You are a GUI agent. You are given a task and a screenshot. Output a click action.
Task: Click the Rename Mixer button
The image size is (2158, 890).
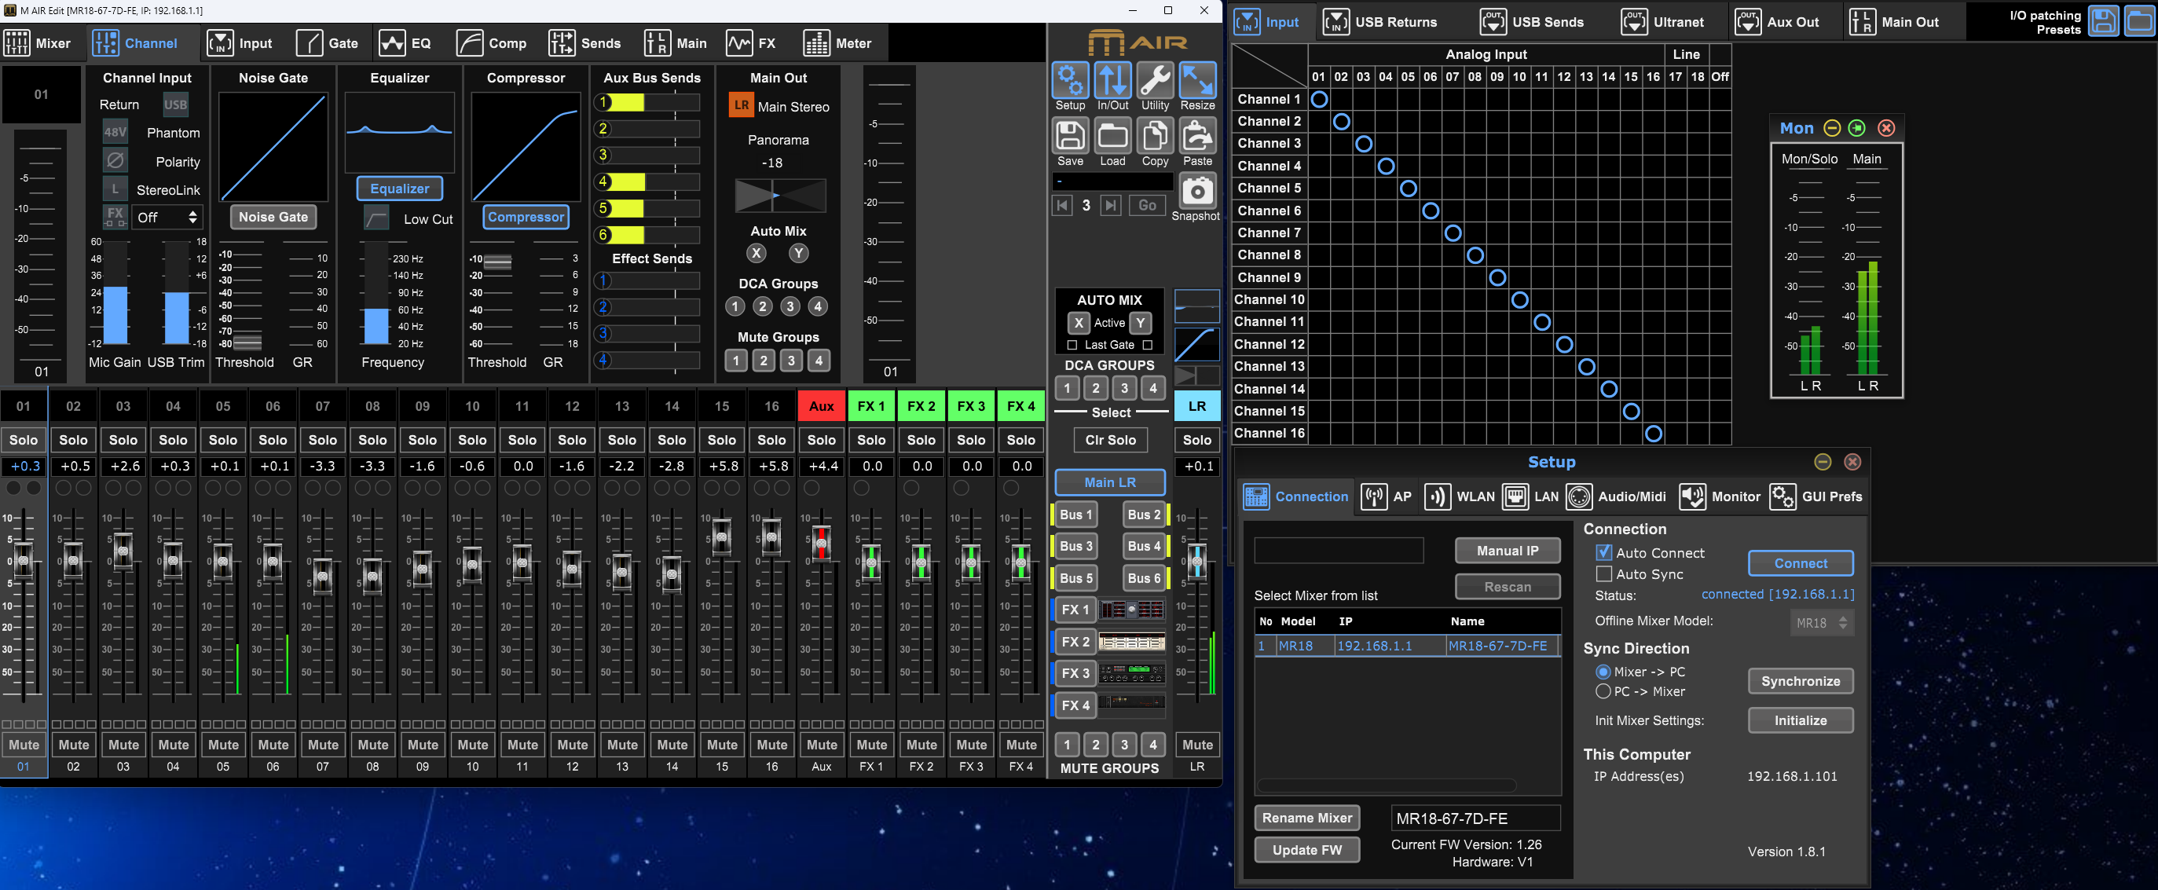point(1307,818)
